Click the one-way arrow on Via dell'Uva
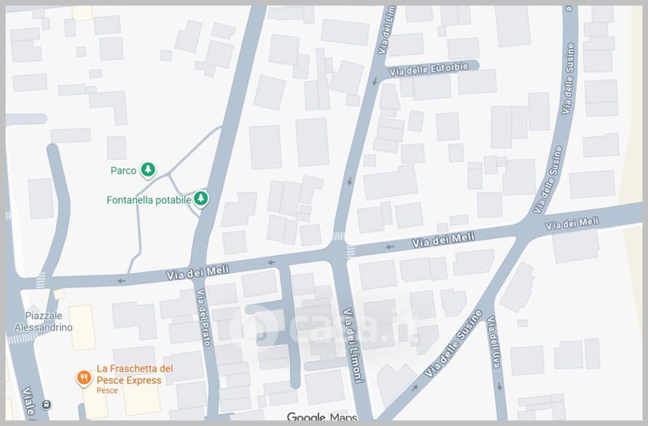Image resolution: width=648 pixels, height=426 pixels. (x=500, y=386)
